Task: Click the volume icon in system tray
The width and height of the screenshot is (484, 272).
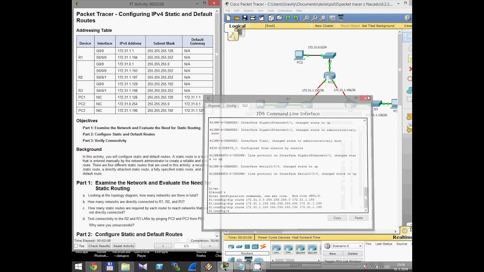Action: point(377,267)
